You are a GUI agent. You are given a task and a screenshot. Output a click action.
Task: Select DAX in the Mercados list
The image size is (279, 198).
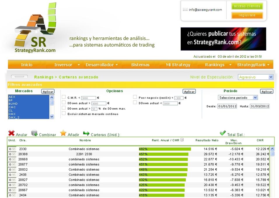click(29, 114)
